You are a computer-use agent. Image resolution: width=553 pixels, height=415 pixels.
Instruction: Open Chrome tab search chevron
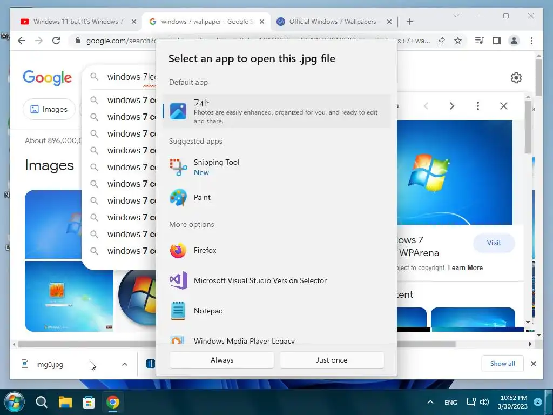coord(456,16)
